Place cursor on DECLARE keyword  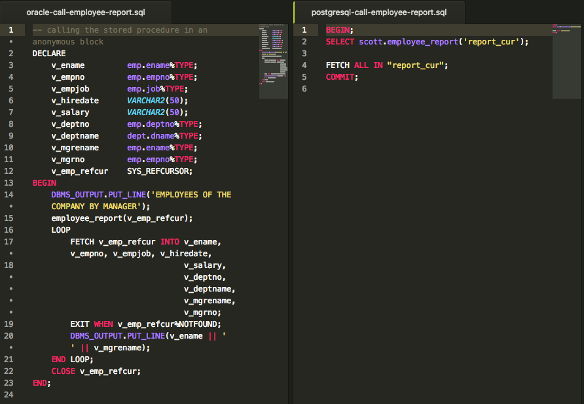pyautogui.click(x=49, y=53)
